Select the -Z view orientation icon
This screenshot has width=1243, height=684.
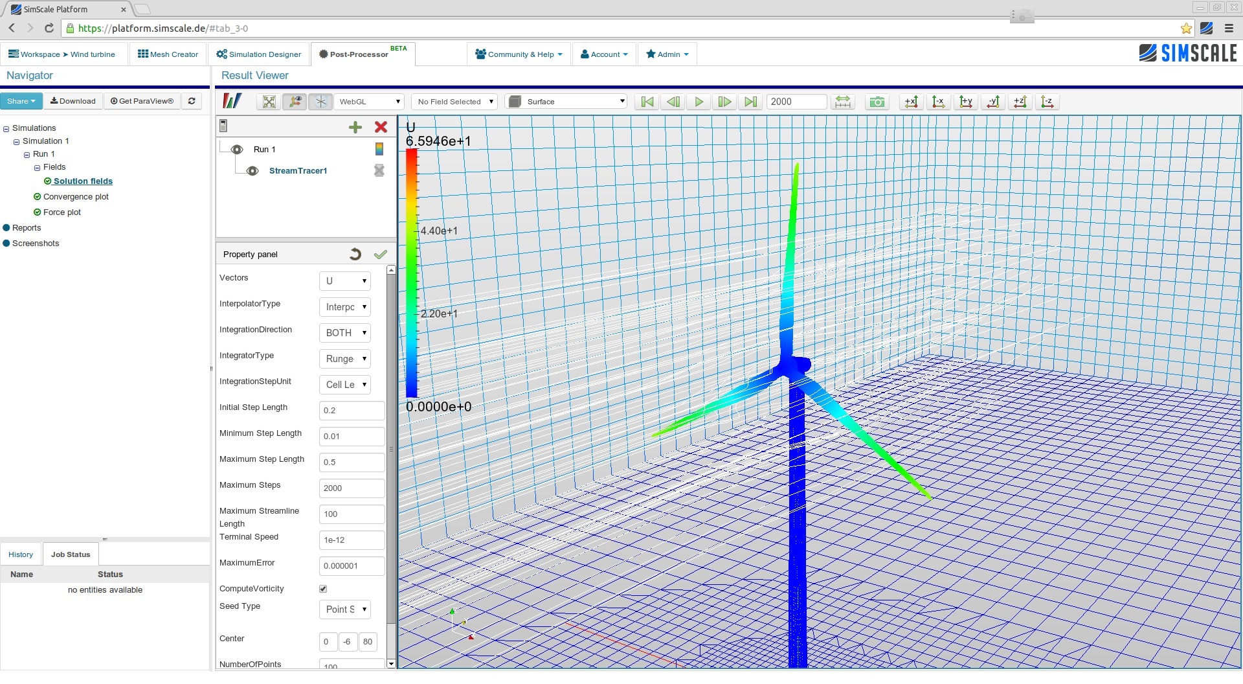[x=1047, y=102]
